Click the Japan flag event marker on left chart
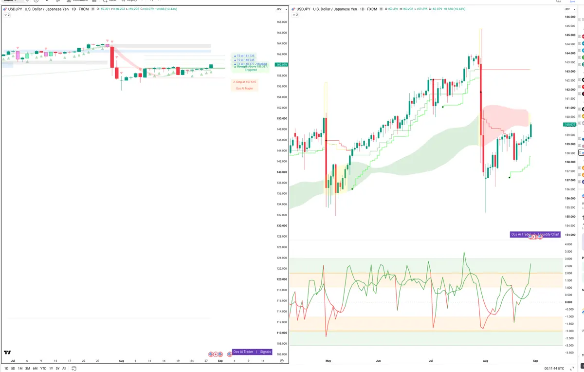 [216, 354]
